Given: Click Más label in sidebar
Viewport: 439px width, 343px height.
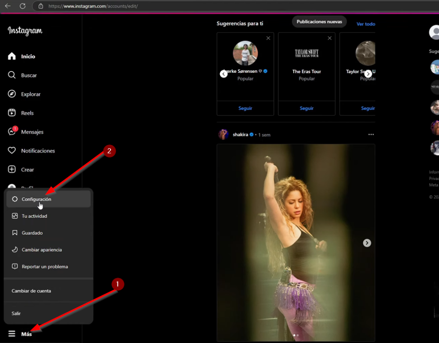Looking at the screenshot, I should point(27,334).
